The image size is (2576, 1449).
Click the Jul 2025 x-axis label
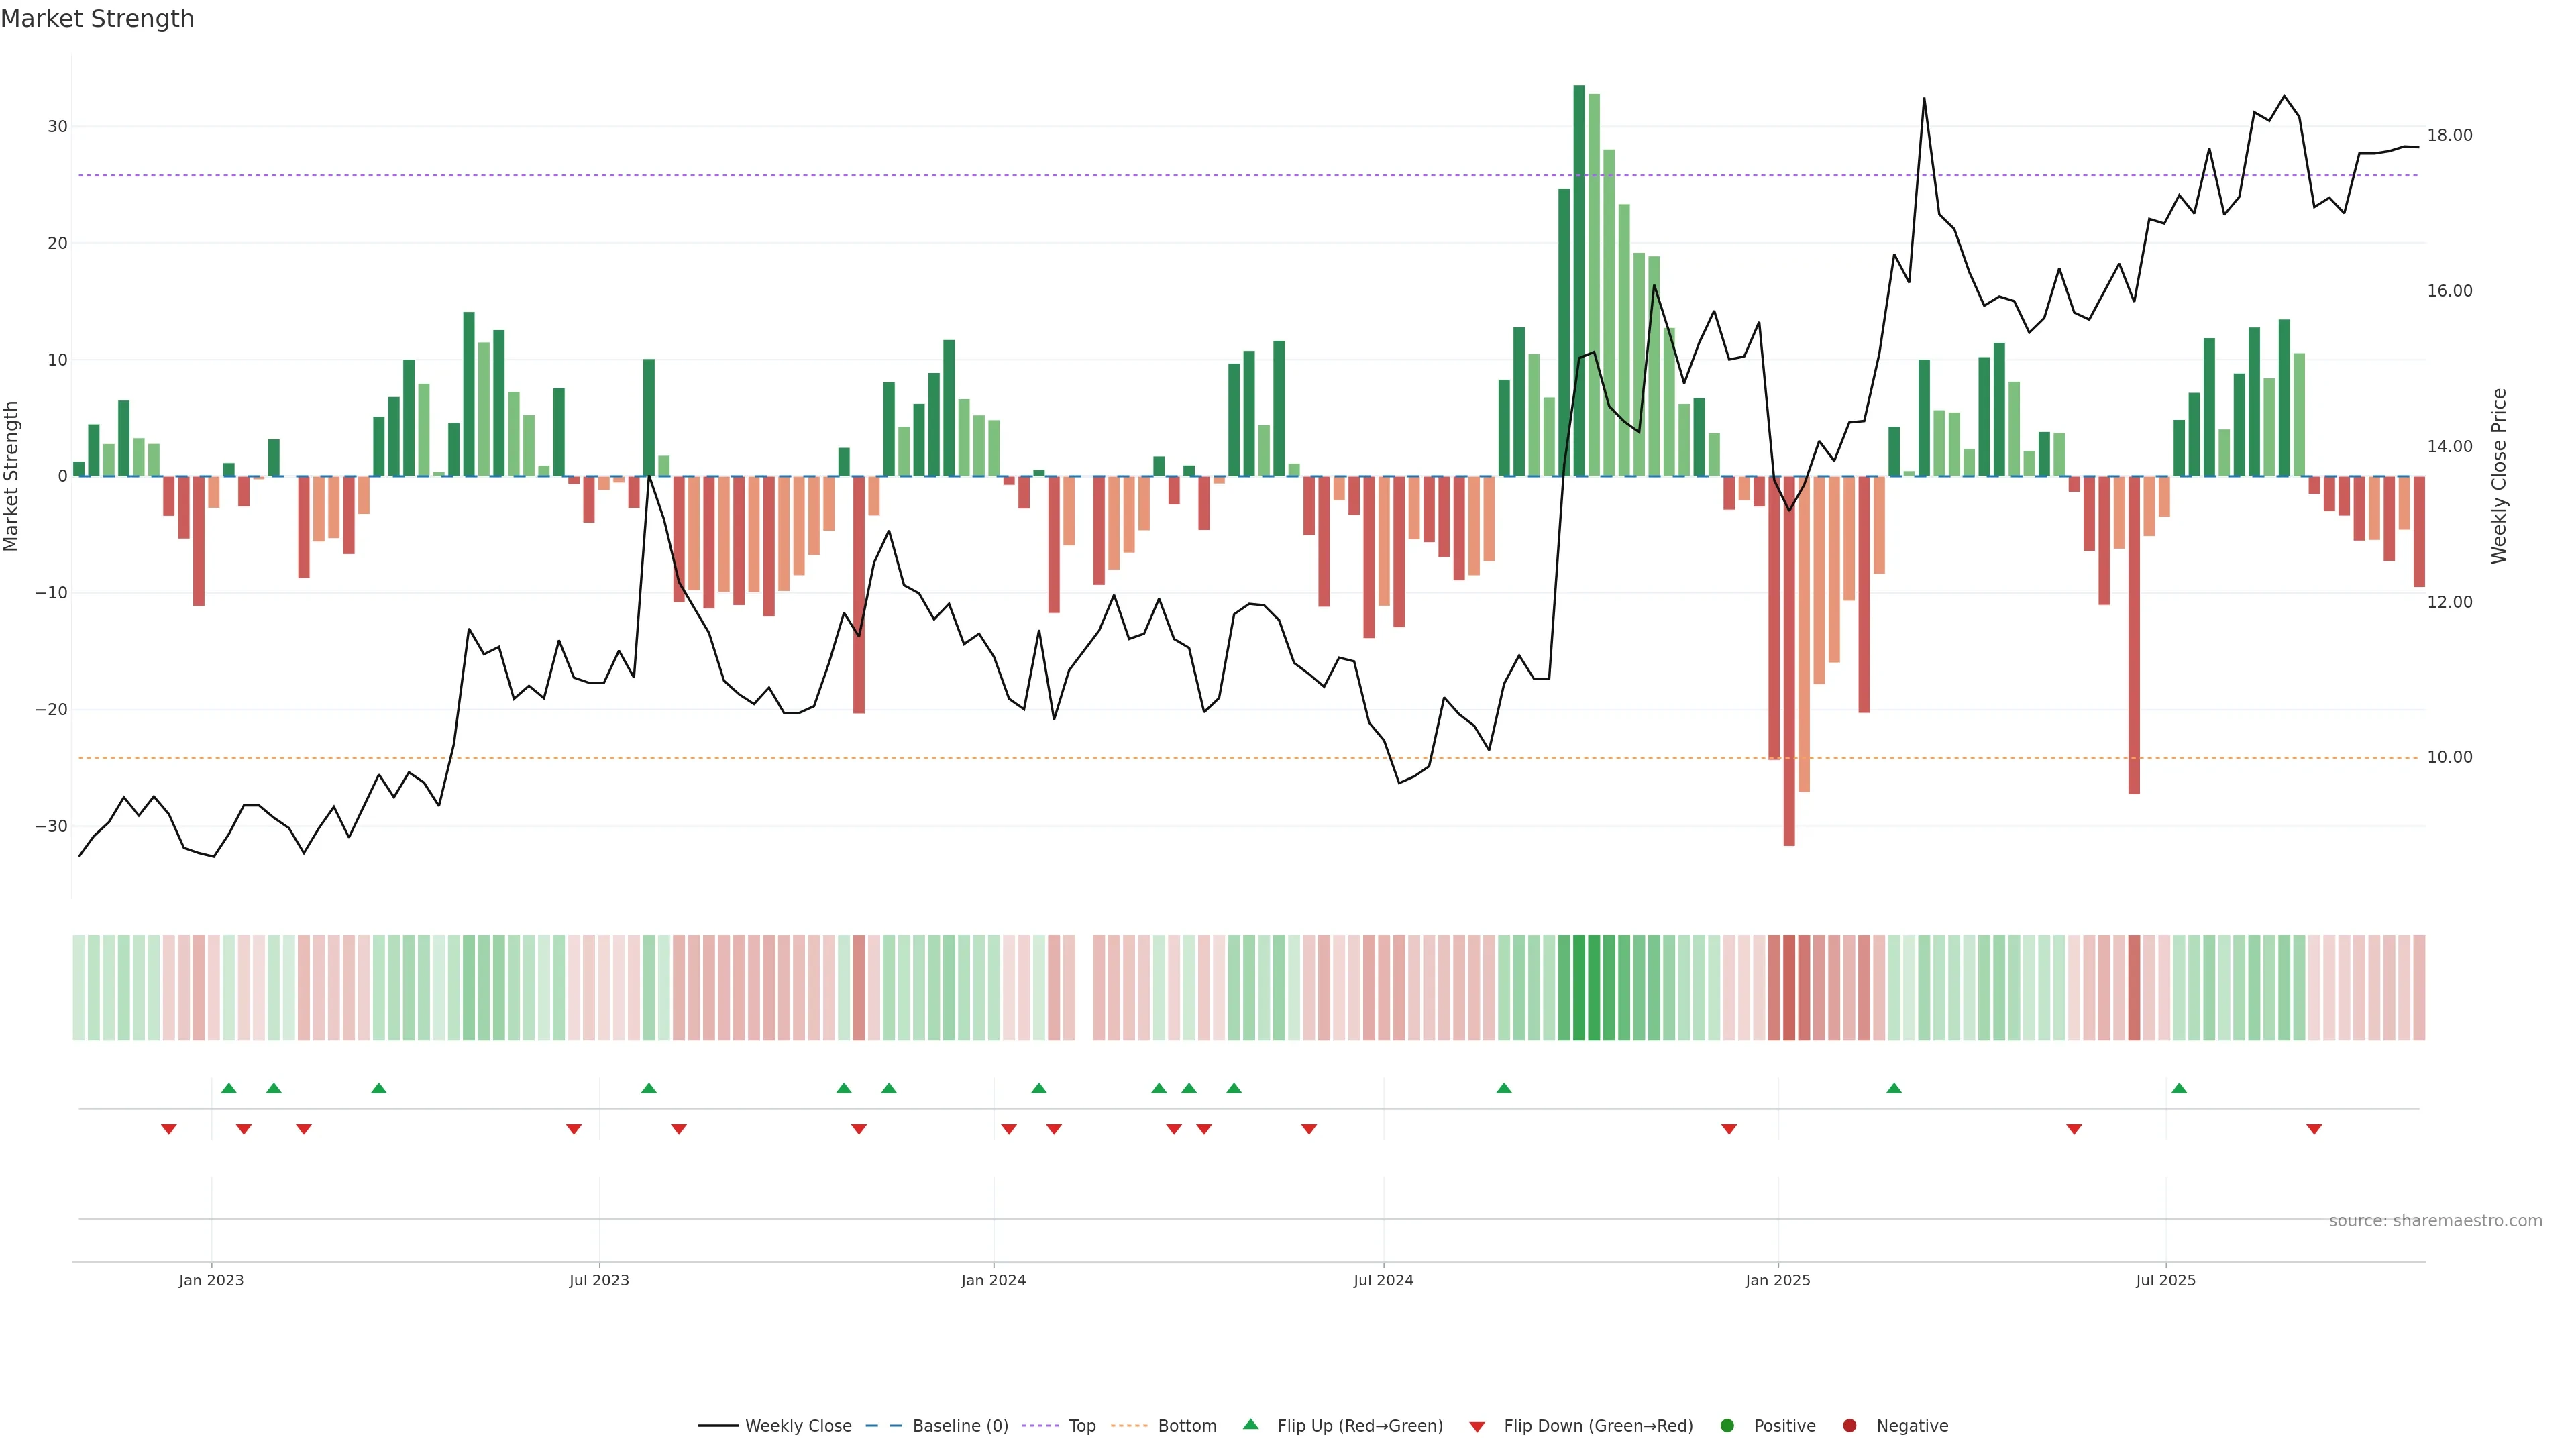(x=2165, y=1280)
